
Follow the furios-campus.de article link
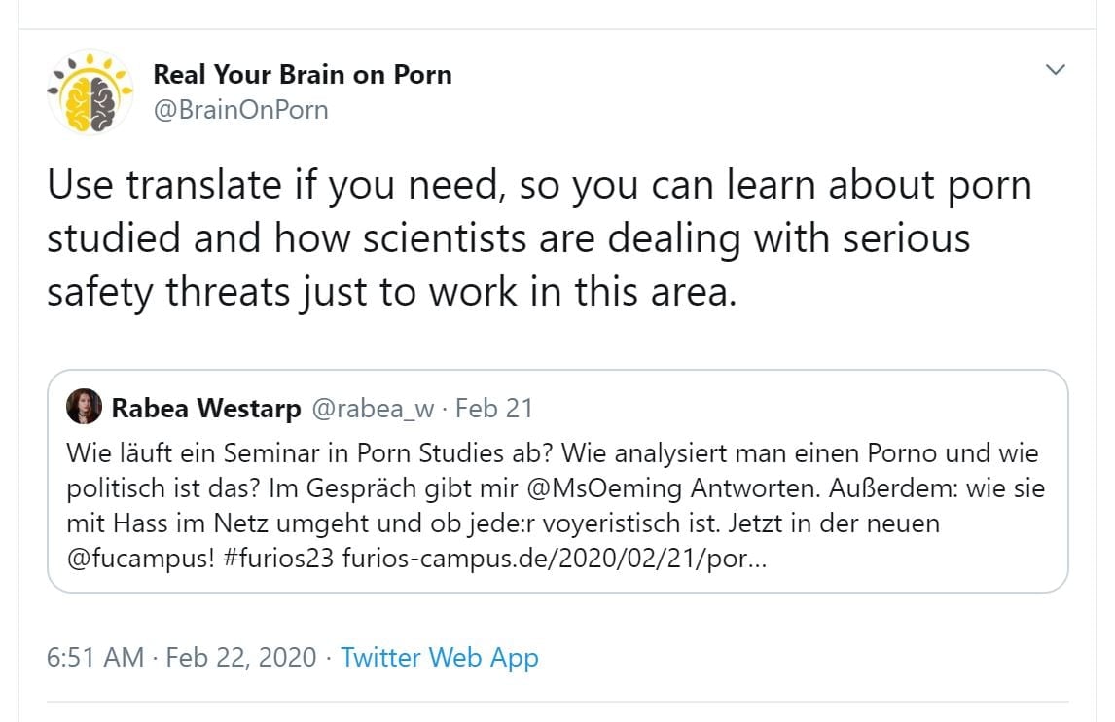coord(556,560)
